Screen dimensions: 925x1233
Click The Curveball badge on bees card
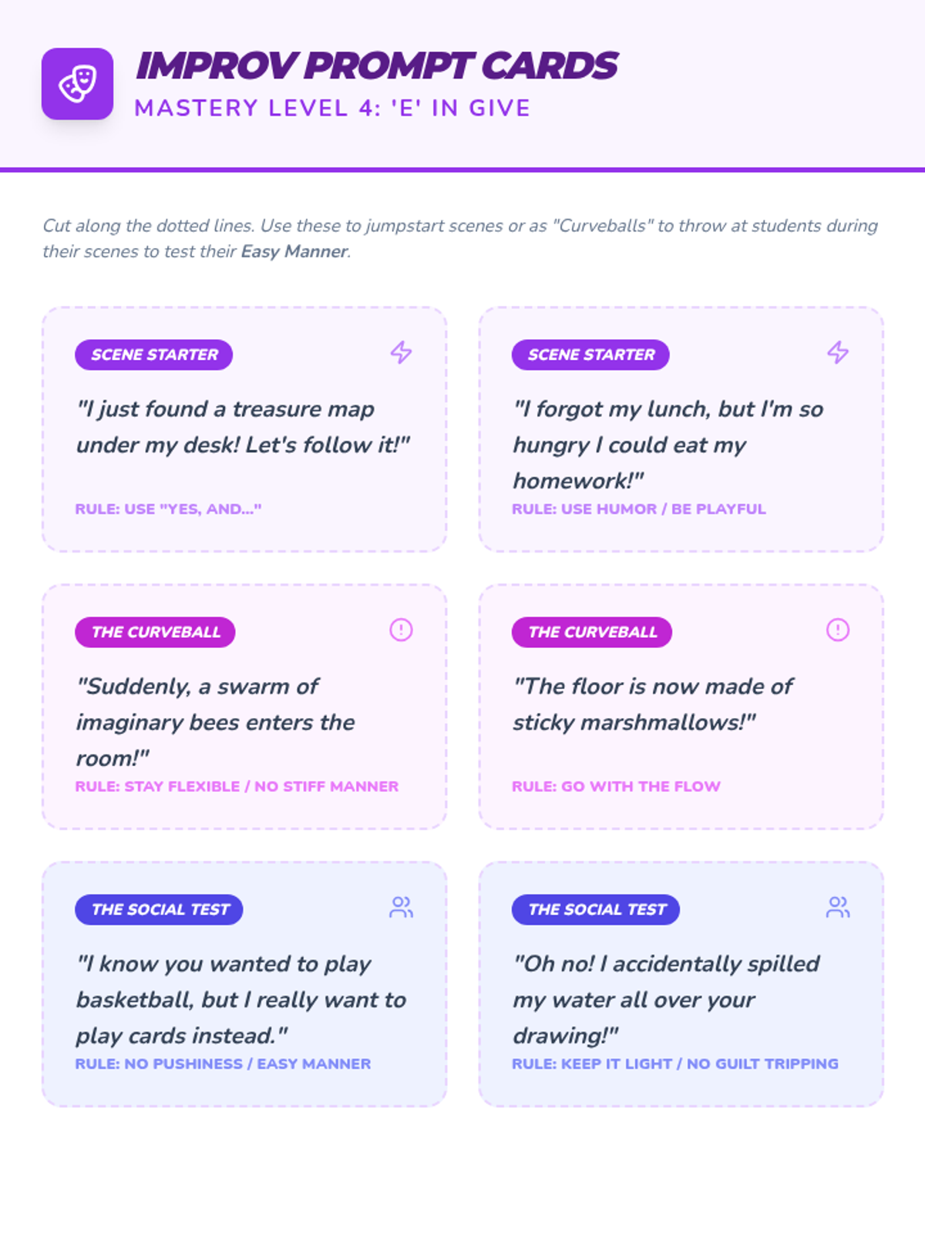(155, 632)
